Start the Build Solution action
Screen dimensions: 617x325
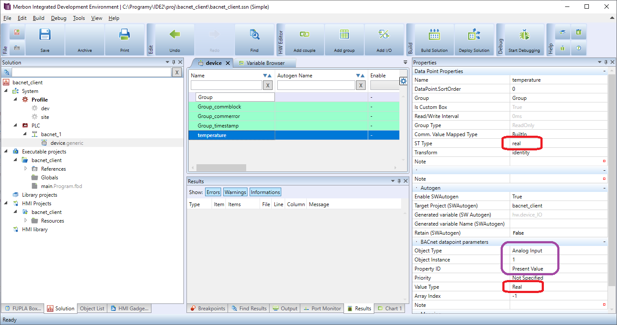click(434, 39)
